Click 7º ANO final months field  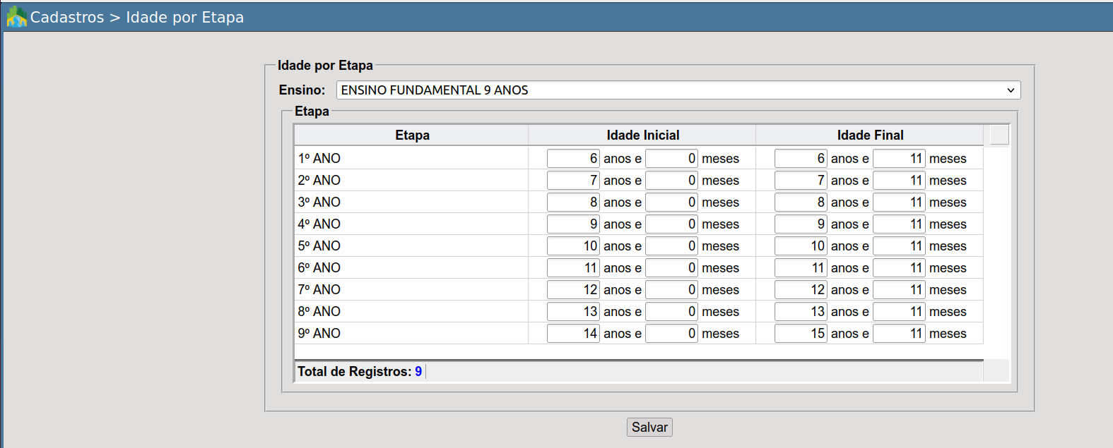898,290
